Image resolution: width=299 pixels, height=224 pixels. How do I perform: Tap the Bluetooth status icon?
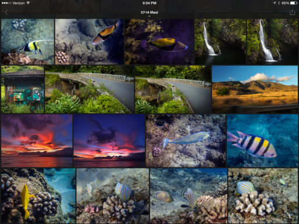[279, 3]
